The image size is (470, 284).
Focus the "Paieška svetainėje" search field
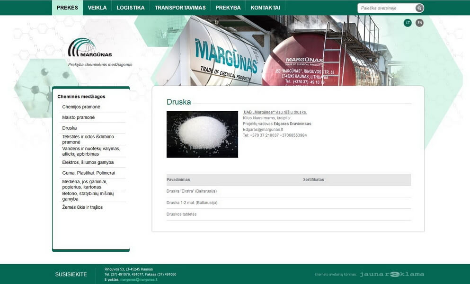tap(386, 8)
